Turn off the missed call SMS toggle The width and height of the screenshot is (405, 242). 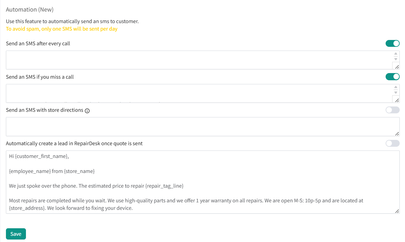click(x=392, y=77)
